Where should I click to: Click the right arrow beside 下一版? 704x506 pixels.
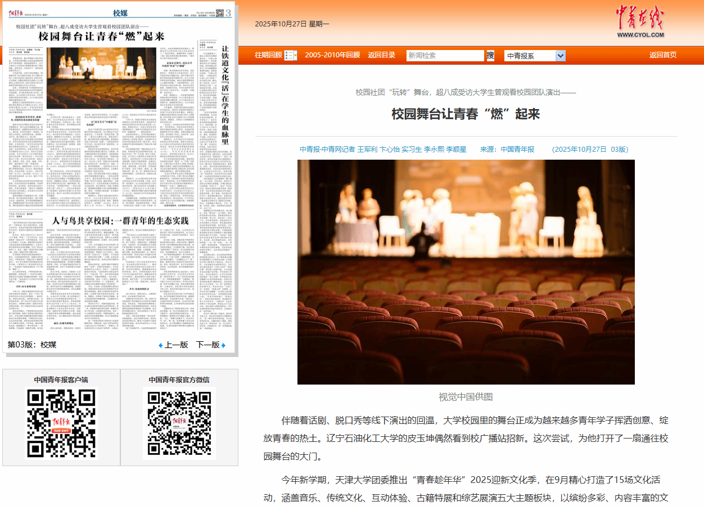(x=223, y=345)
